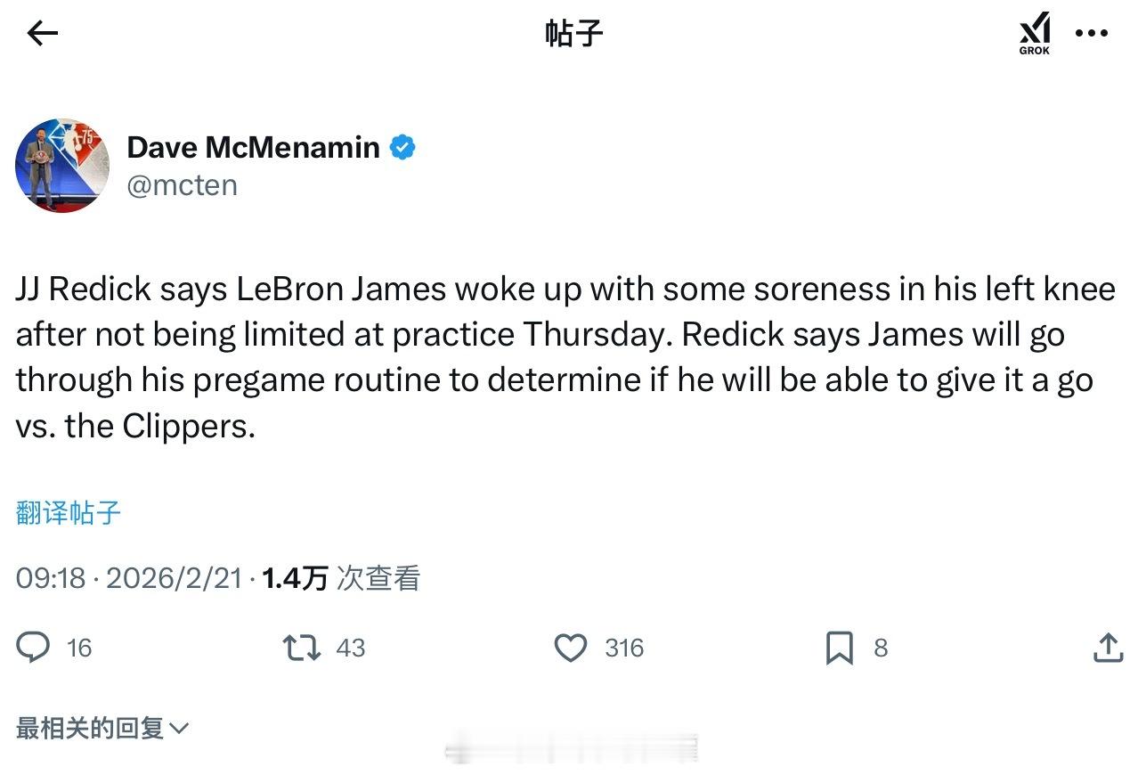
Task: Click the Dave McMenamin display name
Action: click(x=253, y=147)
